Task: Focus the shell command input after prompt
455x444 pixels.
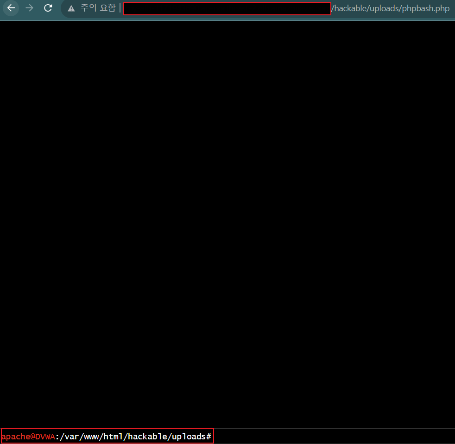Action: tap(334, 436)
